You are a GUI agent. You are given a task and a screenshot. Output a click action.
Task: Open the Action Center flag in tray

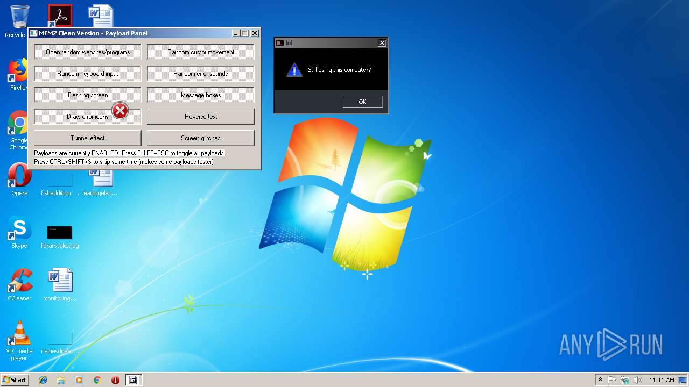(612, 380)
